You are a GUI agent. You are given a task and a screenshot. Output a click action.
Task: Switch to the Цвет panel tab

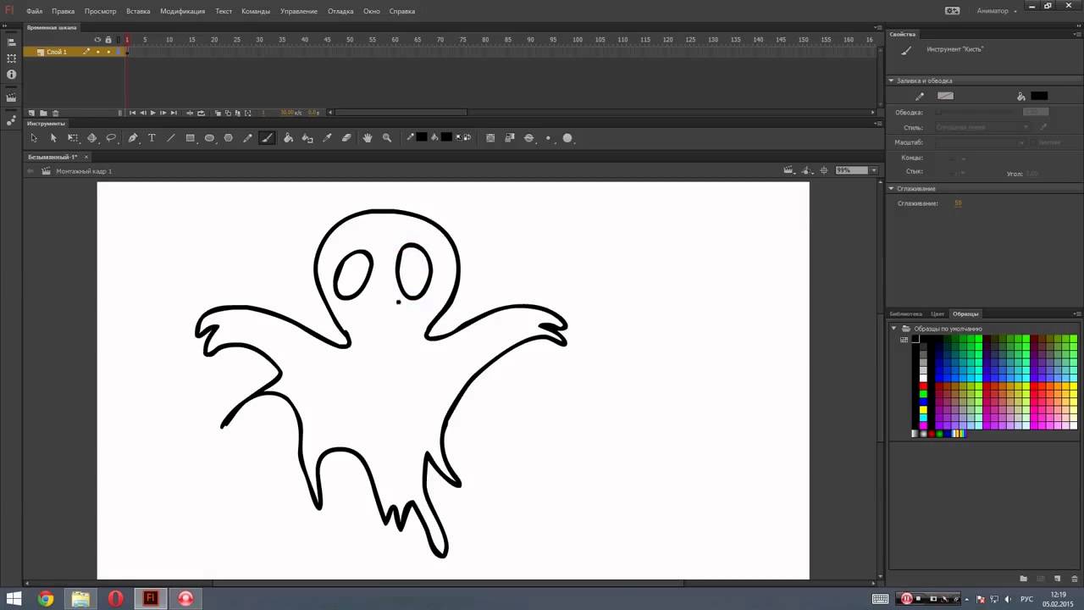point(937,313)
